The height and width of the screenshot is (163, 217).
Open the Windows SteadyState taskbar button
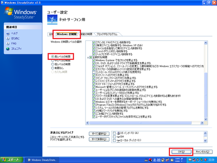tap(42, 160)
